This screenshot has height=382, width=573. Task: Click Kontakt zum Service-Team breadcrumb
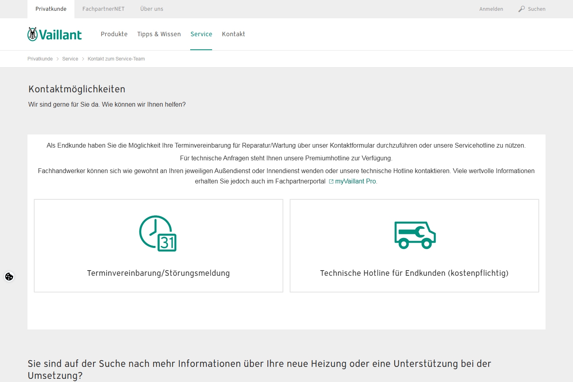click(x=116, y=59)
